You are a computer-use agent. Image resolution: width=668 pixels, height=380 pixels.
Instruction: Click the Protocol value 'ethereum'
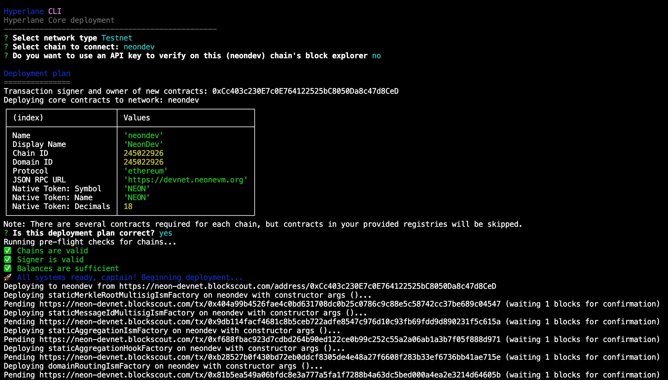pos(145,171)
